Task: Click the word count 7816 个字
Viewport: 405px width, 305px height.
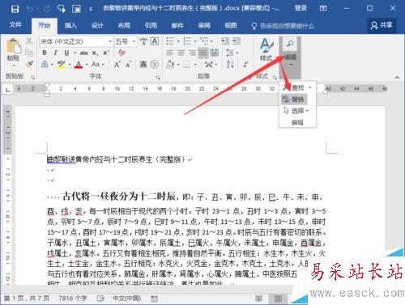Action: pos(73,299)
